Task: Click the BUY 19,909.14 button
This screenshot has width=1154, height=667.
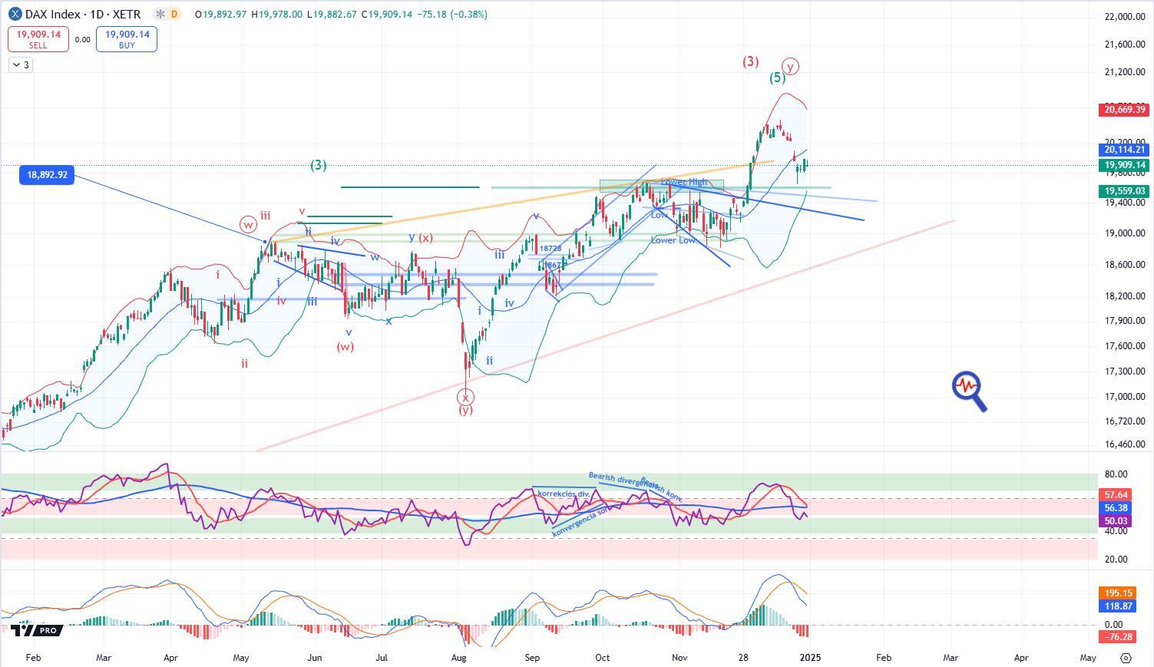Action: 127,39
